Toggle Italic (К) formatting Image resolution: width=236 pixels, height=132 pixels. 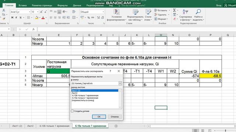pos(16,18)
